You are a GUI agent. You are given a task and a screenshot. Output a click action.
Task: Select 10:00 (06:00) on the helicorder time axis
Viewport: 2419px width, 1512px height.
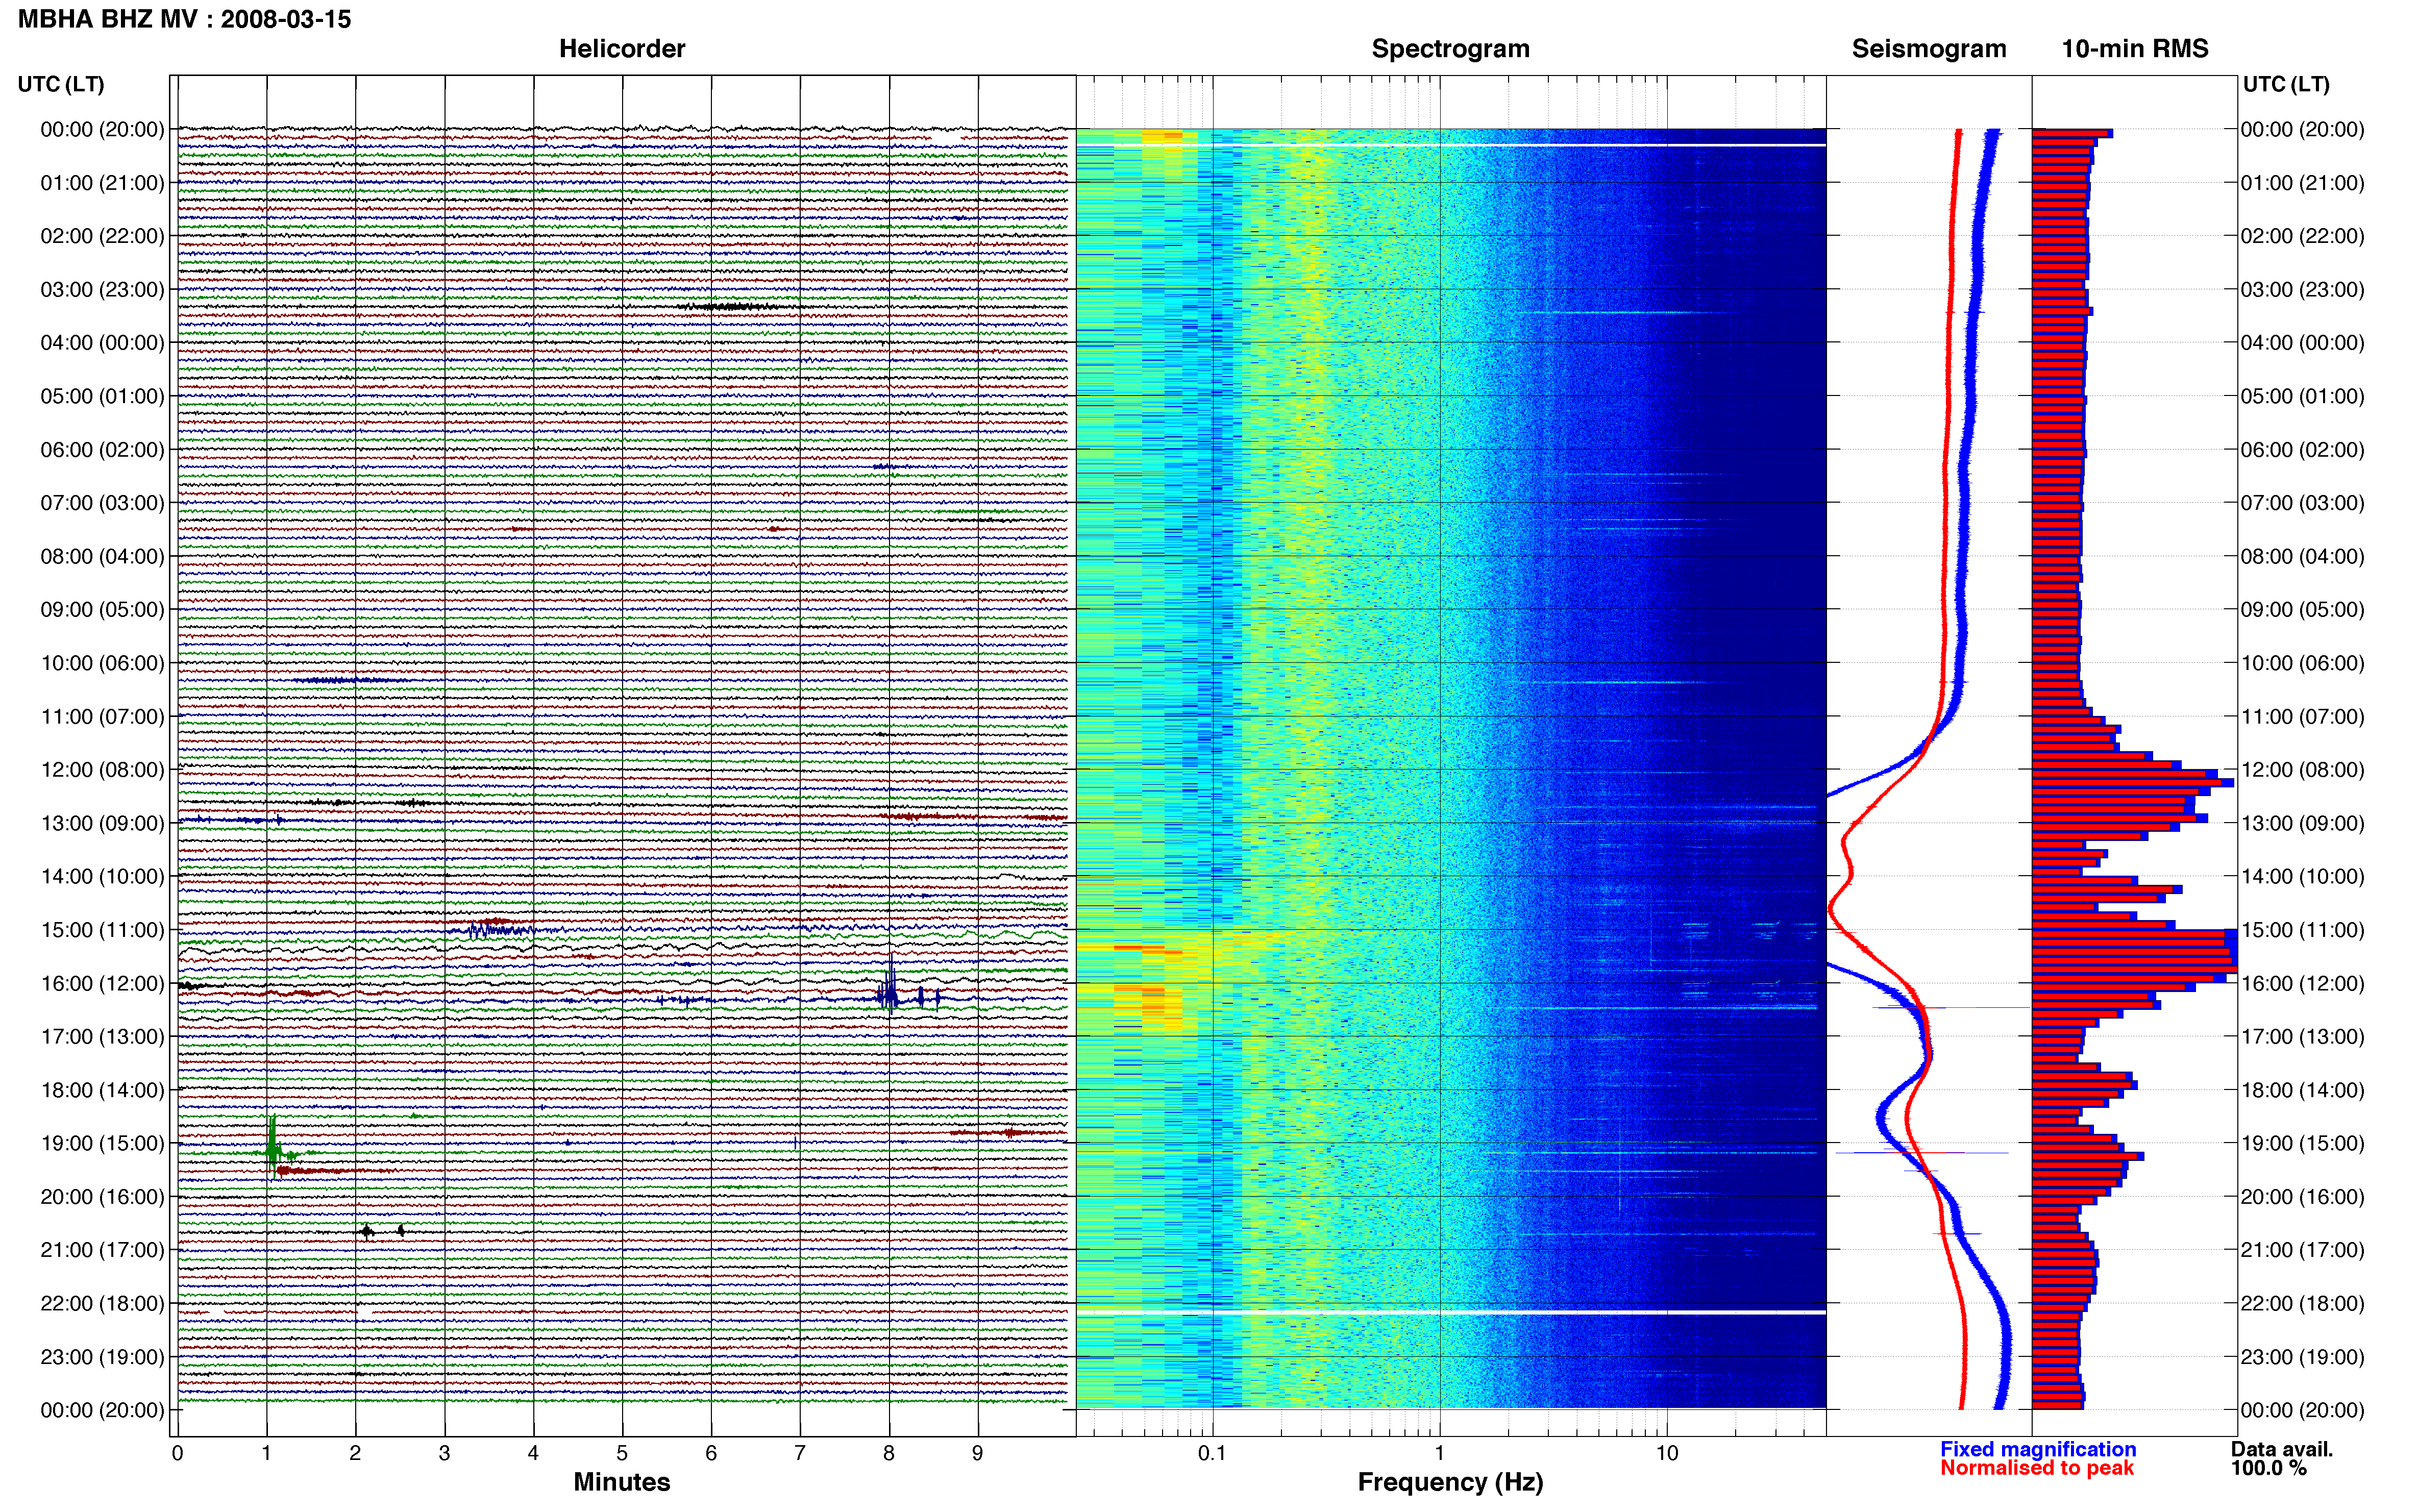(x=102, y=663)
